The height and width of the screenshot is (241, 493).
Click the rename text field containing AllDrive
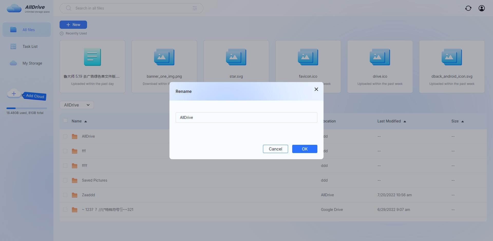coord(246,118)
